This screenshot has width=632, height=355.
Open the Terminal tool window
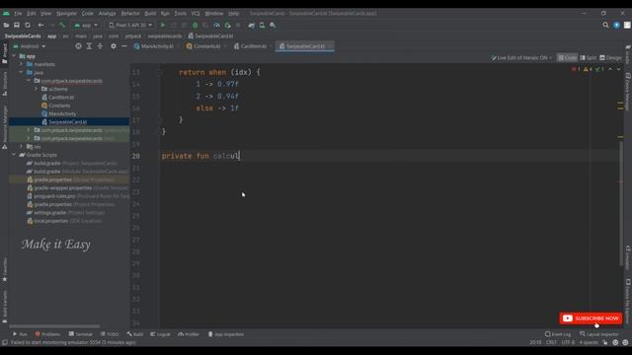[x=81, y=334]
